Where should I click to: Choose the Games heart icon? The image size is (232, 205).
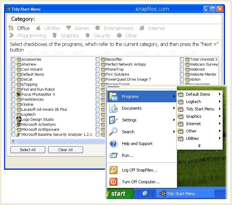68,28
